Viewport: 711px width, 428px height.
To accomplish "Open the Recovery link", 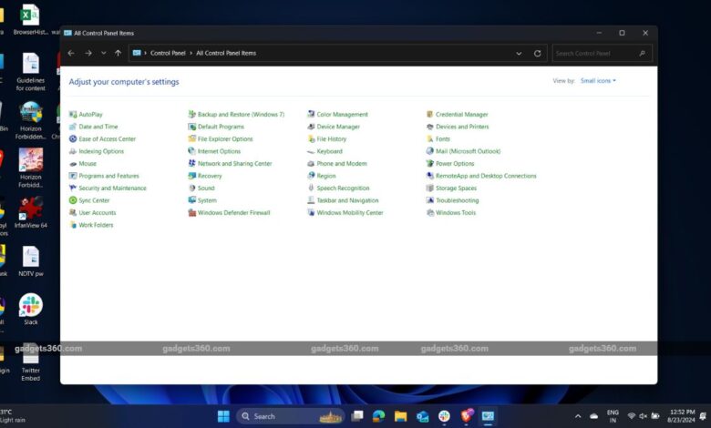I will (210, 176).
